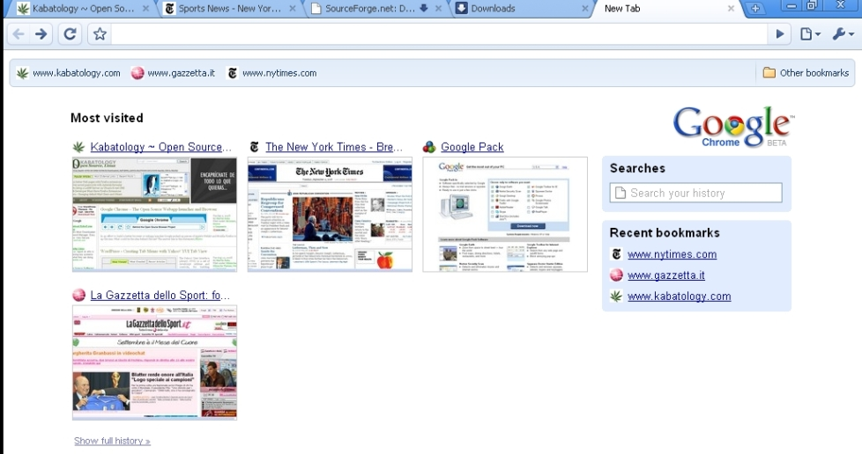Image resolution: width=862 pixels, height=454 pixels.
Task: Open the Other bookmarks folder
Action: pos(806,73)
